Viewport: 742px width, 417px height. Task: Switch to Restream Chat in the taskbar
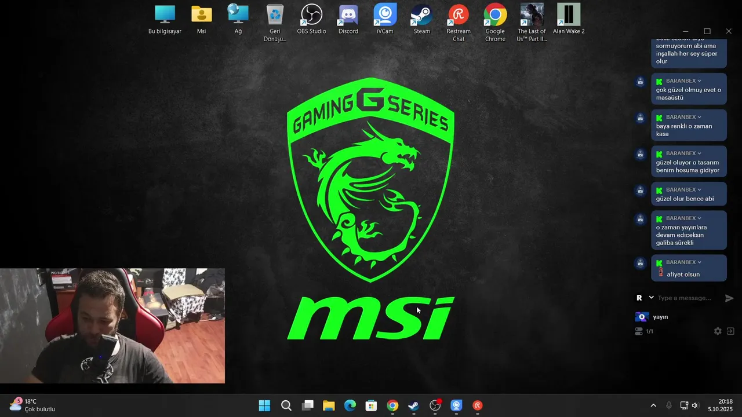(478, 405)
